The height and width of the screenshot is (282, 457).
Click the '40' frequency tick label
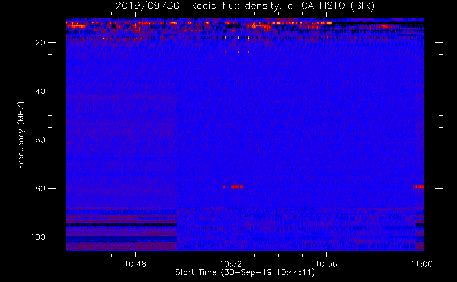click(x=41, y=91)
